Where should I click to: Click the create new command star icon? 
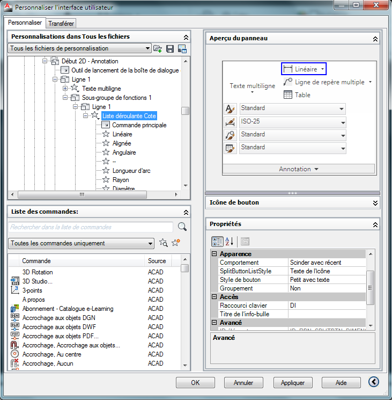pos(175,243)
